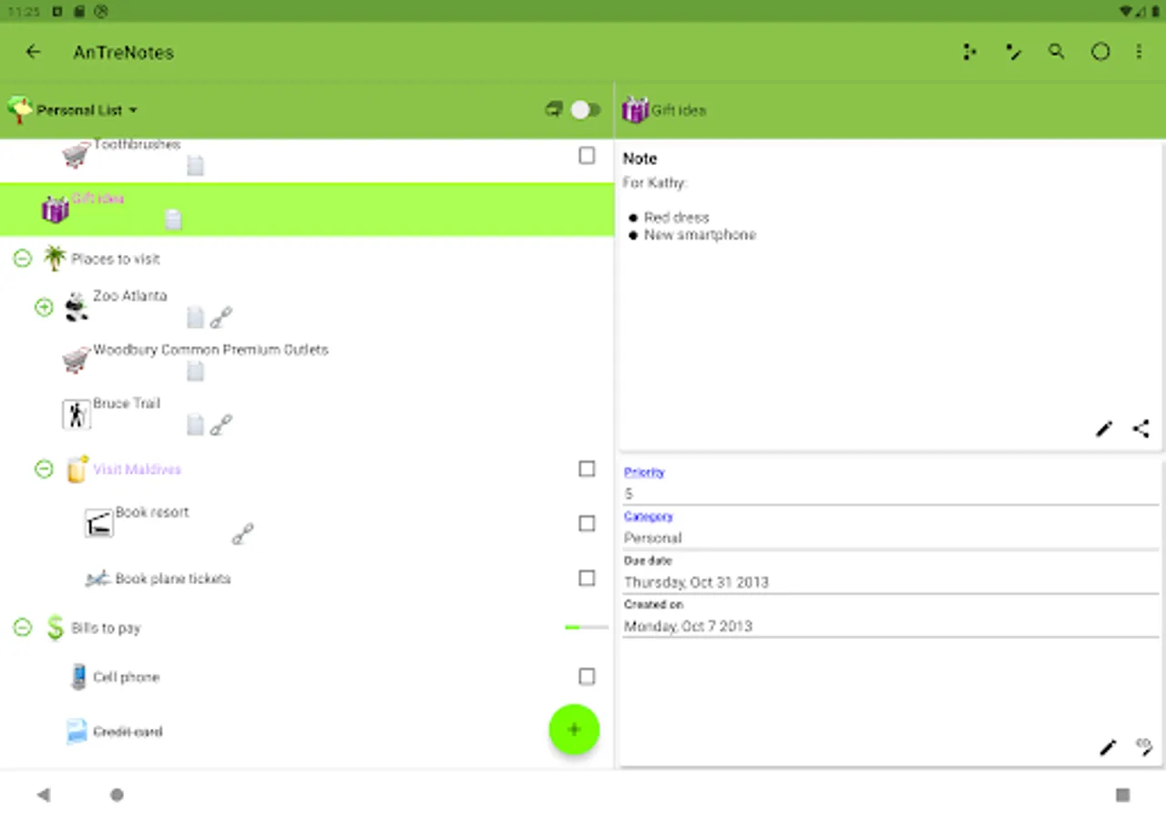Viewport: 1166px width, 820px height.
Task: Tap the Android back navigation button
Action: pyautogui.click(x=43, y=794)
